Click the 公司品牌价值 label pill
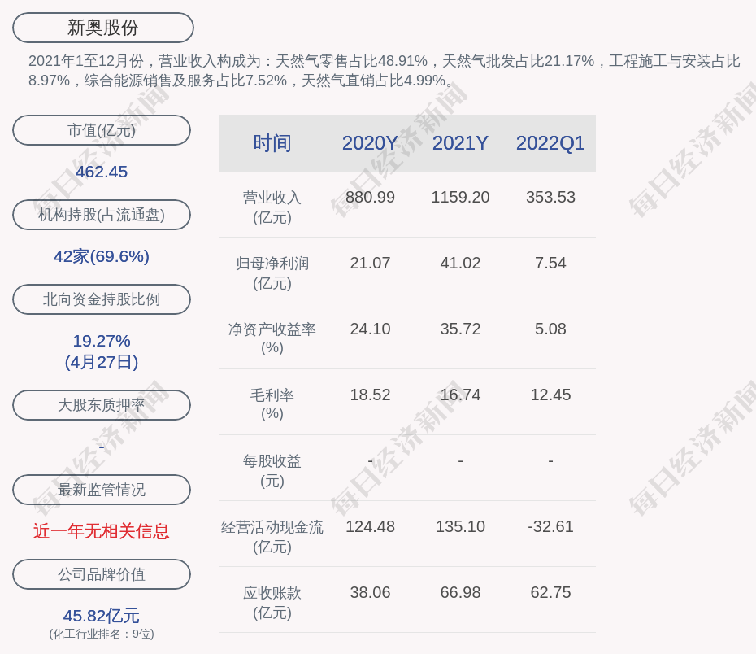Viewport: 756px width, 654px height. pos(102,574)
